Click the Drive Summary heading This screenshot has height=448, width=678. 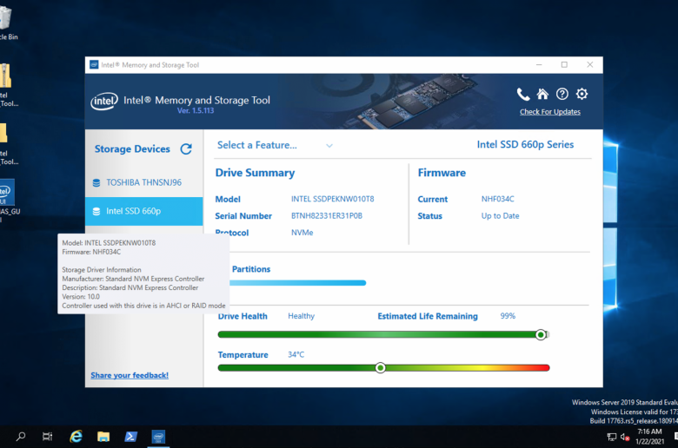255,173
